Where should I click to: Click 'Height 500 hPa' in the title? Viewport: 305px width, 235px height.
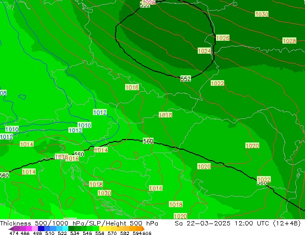tap(132, 223)
